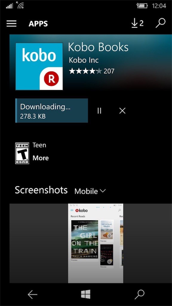This screenshot has width=172, height=306.
Task: Open the Kobo app screenshot preview
Action: pos(96,243)
